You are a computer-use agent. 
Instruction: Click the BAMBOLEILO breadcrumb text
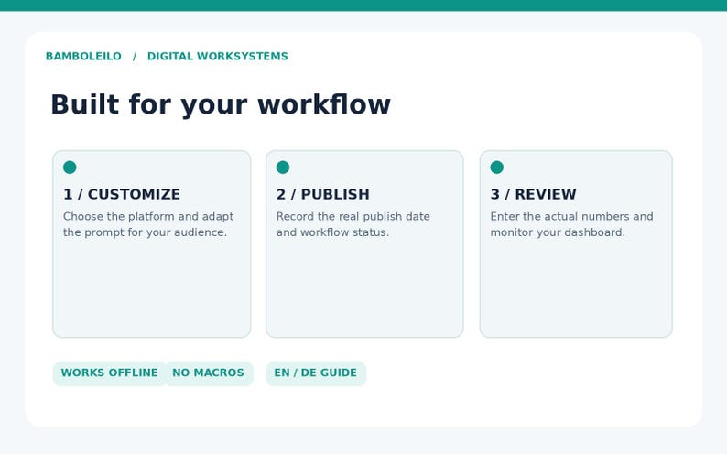83,56
